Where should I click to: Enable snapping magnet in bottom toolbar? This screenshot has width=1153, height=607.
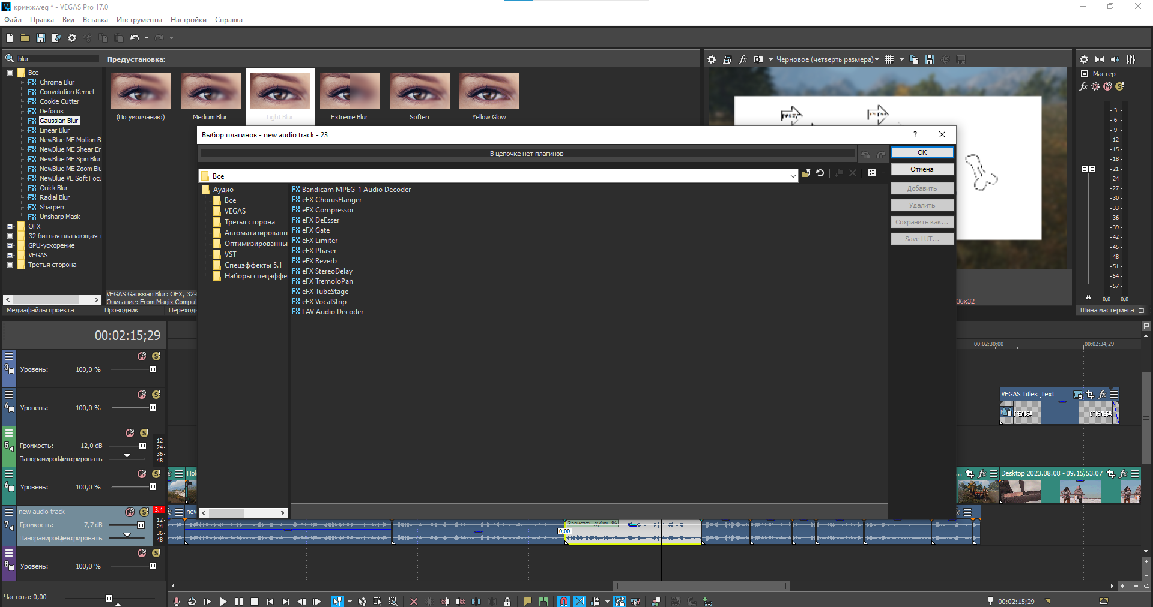tap(563, 601)
